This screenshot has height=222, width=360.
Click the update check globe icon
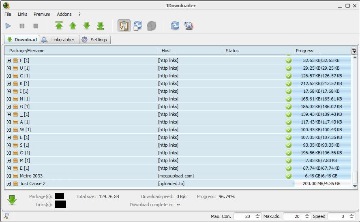[x=189, y=26]
